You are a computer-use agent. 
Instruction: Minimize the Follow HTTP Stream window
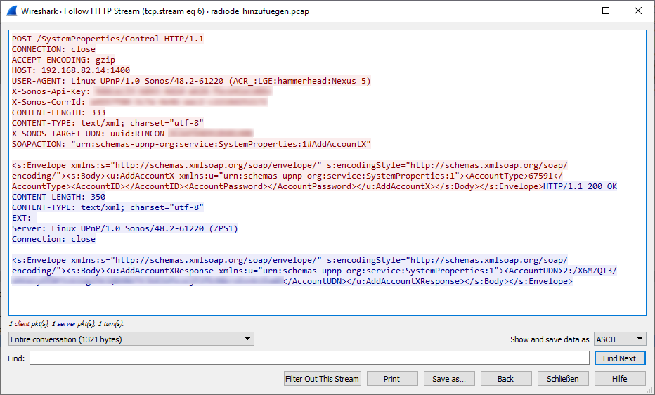pyautogui.click(x=574, y=11)
